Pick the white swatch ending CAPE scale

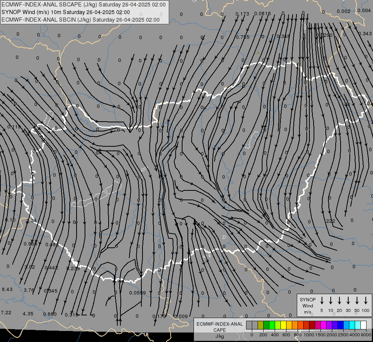[363, 325]
